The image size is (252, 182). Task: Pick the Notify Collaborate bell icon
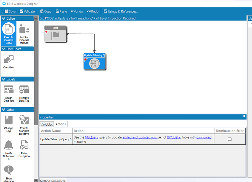[9, 145]
